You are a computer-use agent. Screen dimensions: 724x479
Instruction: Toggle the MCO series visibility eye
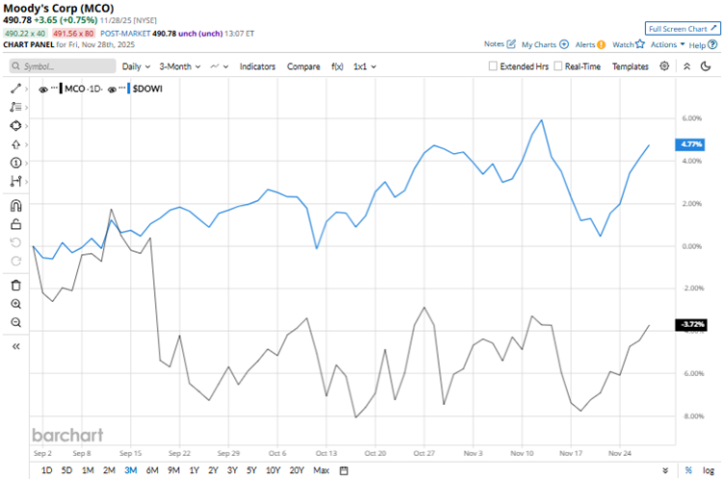click(x=43, y=89)
